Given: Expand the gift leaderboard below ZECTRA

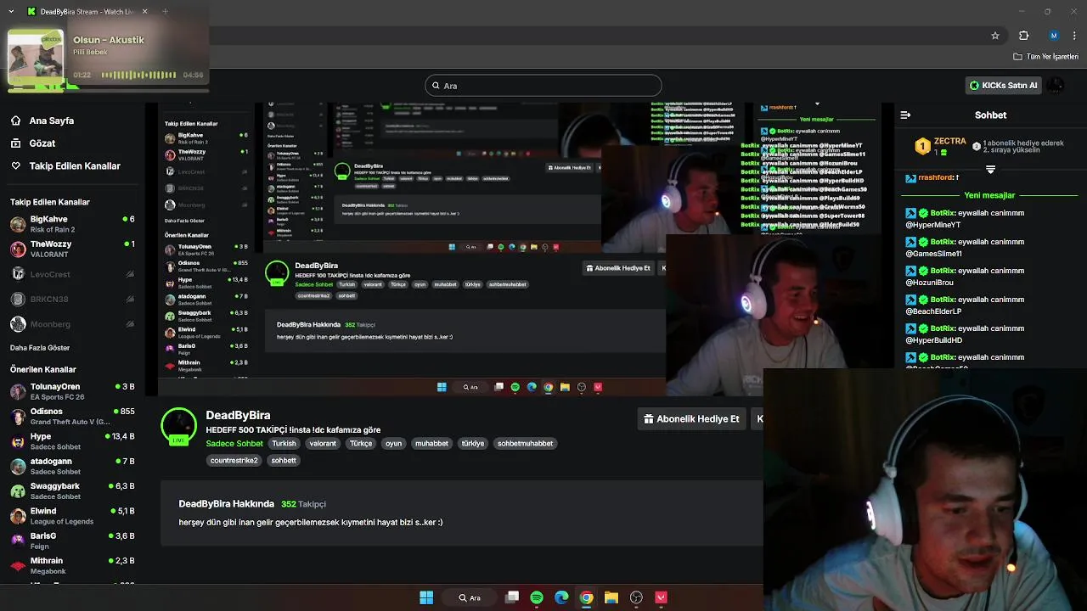Looking at the screenshot, I should [x=990, y=169].
